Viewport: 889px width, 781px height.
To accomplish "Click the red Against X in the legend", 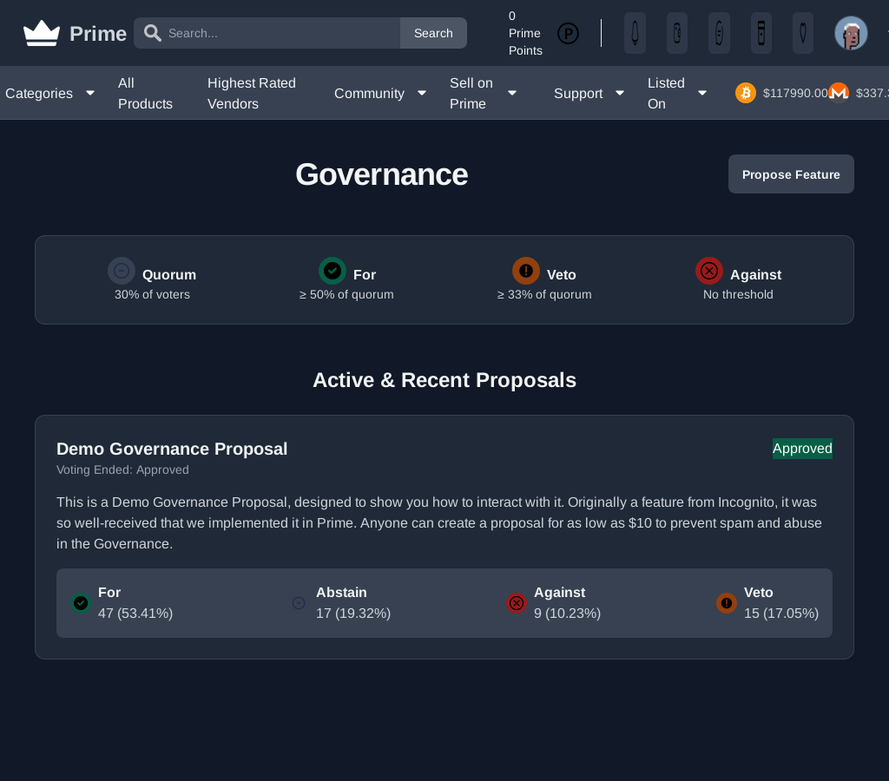I will coord(708,271).
